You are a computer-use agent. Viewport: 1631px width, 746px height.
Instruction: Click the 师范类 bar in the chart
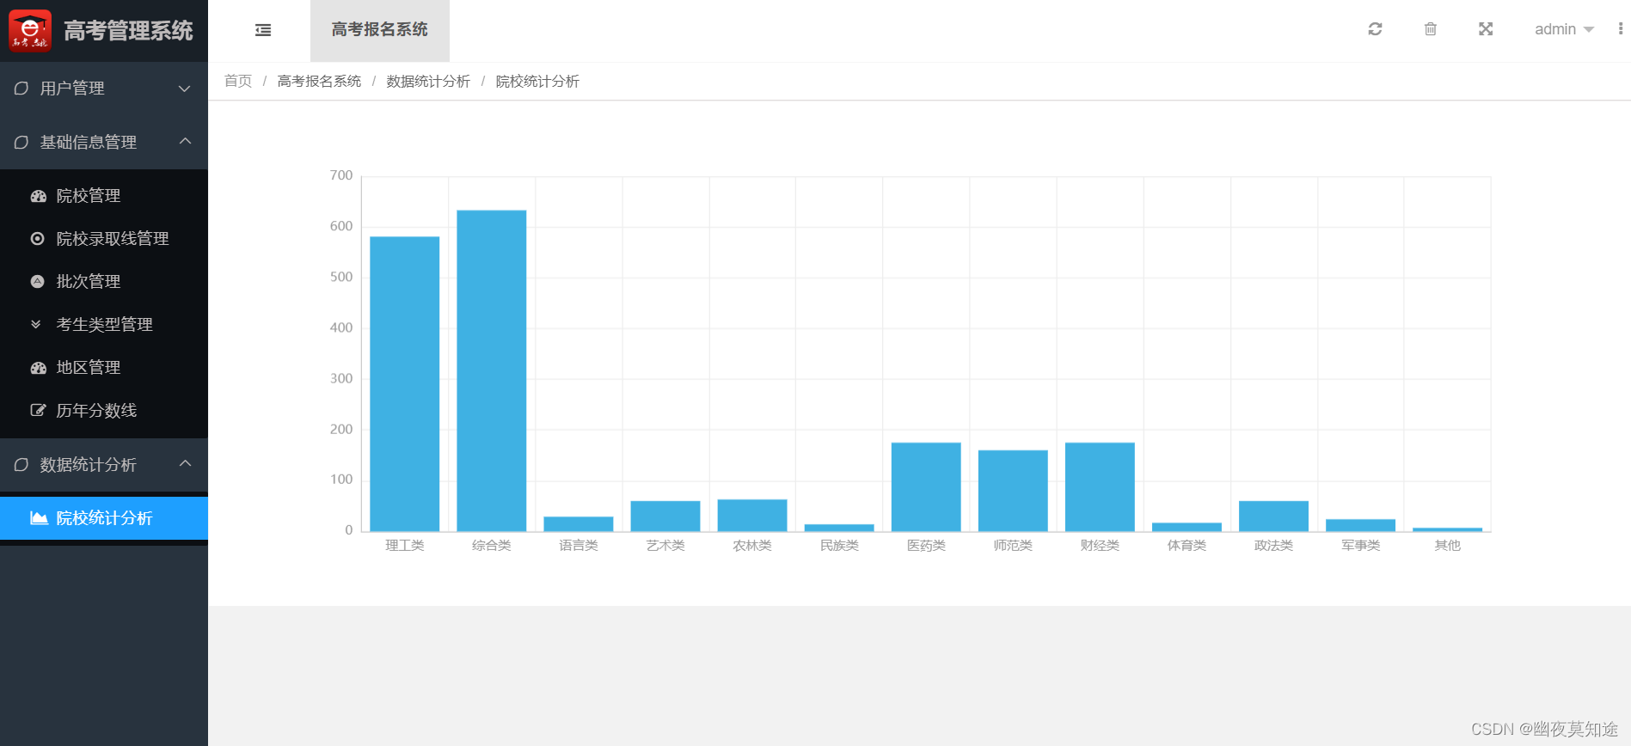[1013, 491]
